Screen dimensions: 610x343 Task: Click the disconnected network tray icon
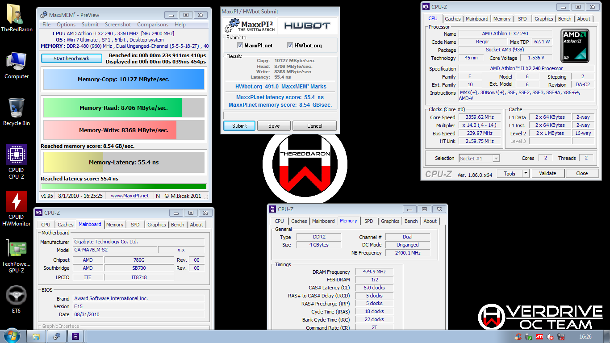(561, 337)
